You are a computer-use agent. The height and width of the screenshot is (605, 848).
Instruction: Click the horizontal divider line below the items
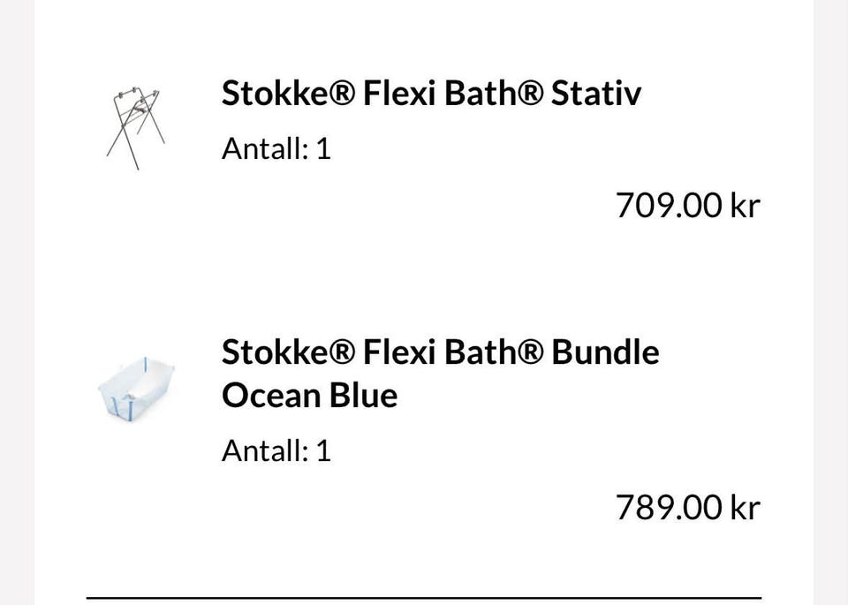pos(424,598)
